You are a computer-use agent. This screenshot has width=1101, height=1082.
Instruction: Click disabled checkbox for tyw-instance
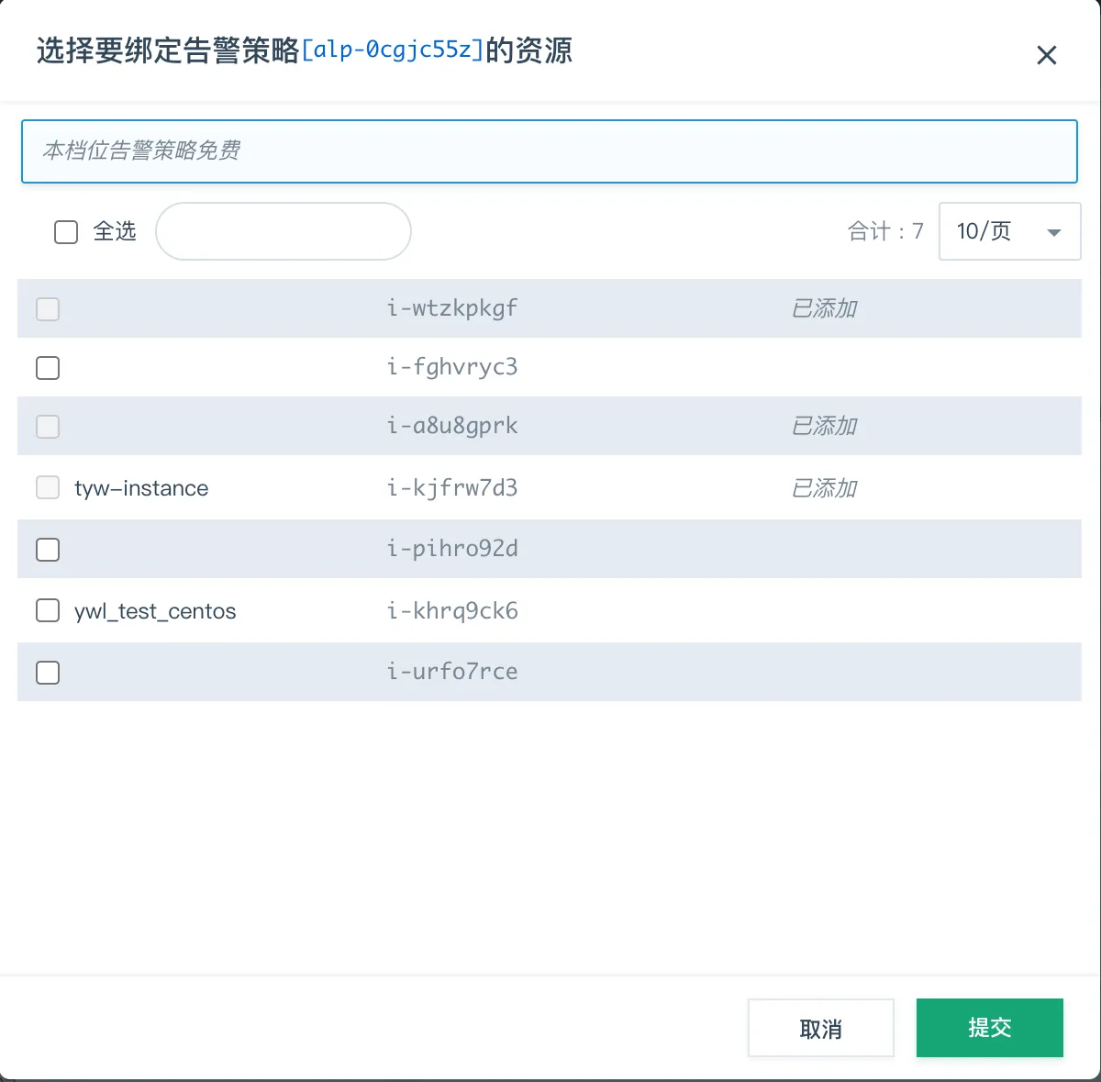point(48,488)
